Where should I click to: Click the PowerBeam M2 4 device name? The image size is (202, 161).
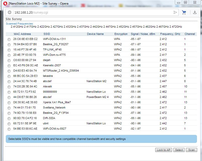(x=97, y=97)
